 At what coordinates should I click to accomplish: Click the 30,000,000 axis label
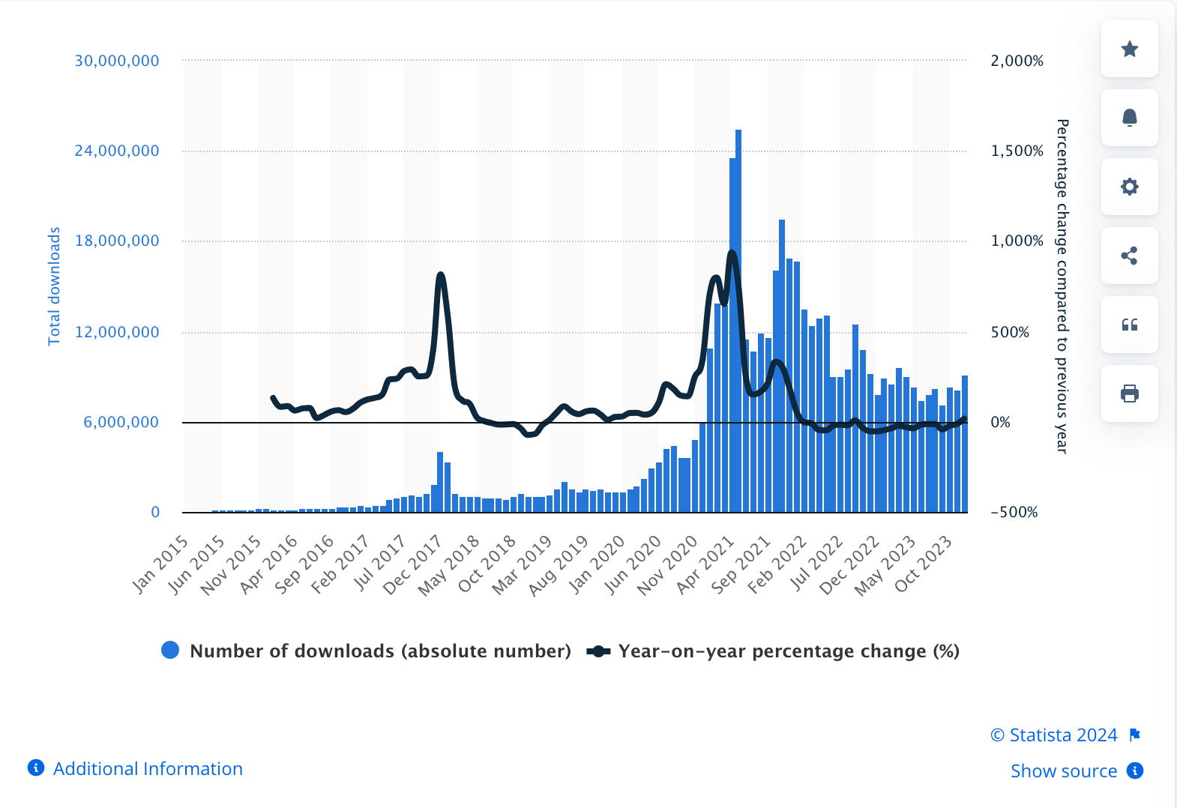tap(117, 61)
